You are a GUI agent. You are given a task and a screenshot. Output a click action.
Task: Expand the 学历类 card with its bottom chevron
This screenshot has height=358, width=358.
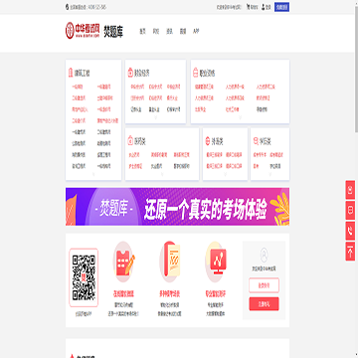coord(269,174)
